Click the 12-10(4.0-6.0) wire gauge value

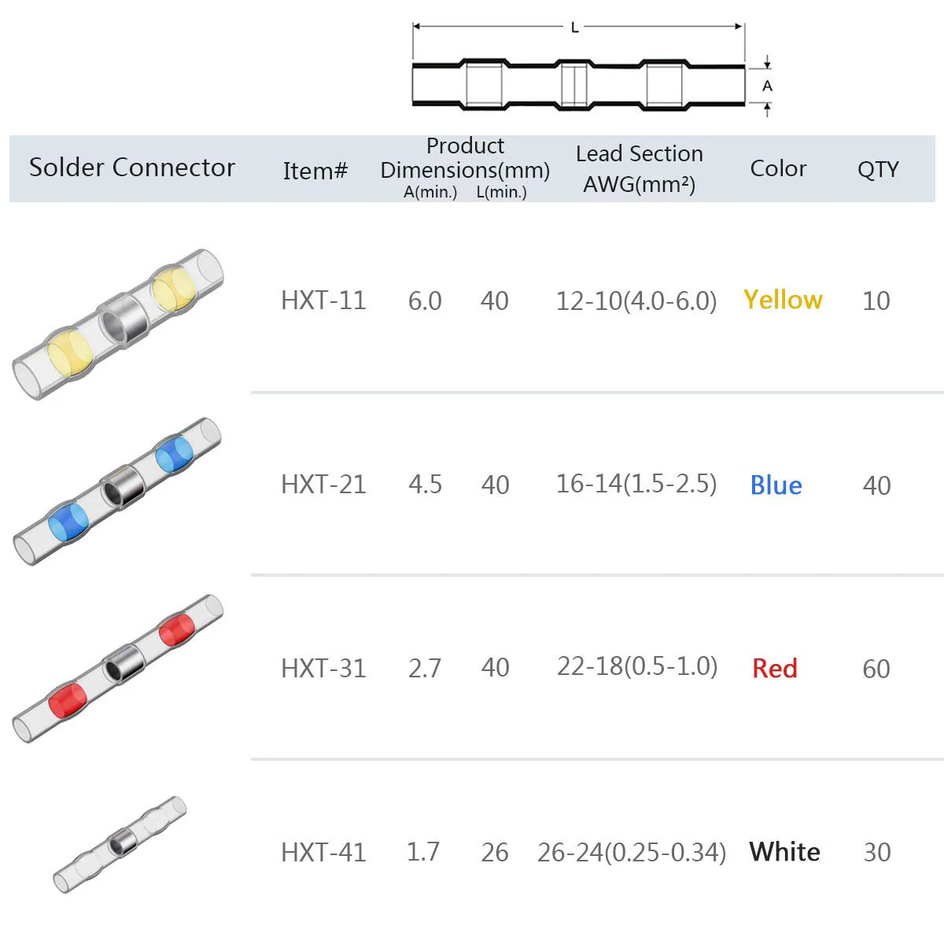coord(636,301)
